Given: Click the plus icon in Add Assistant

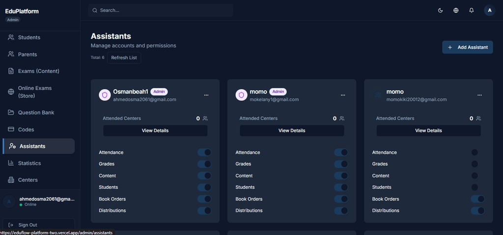Looking at the screenshot, I should [450, 47].
